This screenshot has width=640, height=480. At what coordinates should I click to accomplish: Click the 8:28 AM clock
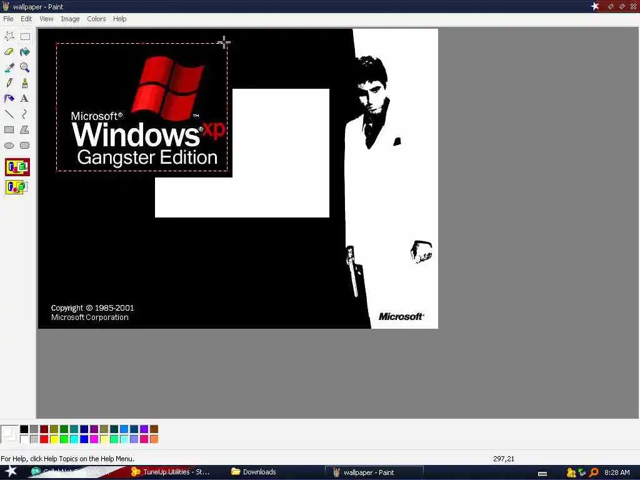coord(617,472)
